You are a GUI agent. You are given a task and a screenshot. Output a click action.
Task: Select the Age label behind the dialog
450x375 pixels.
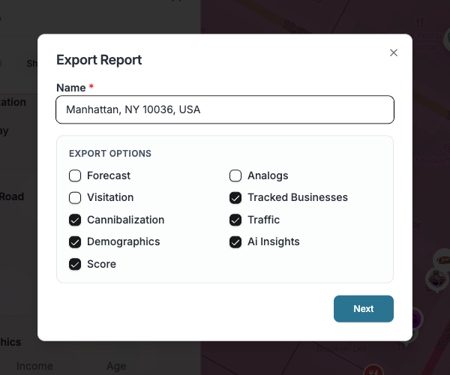116,366
